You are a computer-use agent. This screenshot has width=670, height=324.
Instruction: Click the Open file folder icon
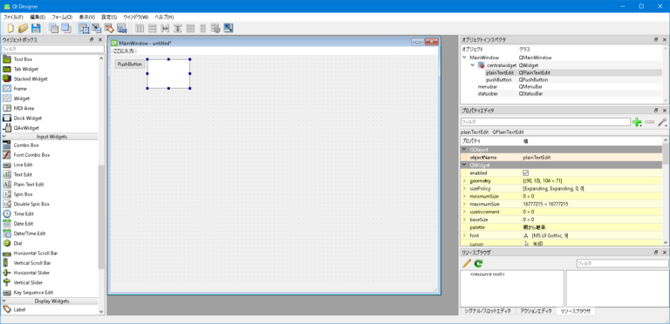23,29
